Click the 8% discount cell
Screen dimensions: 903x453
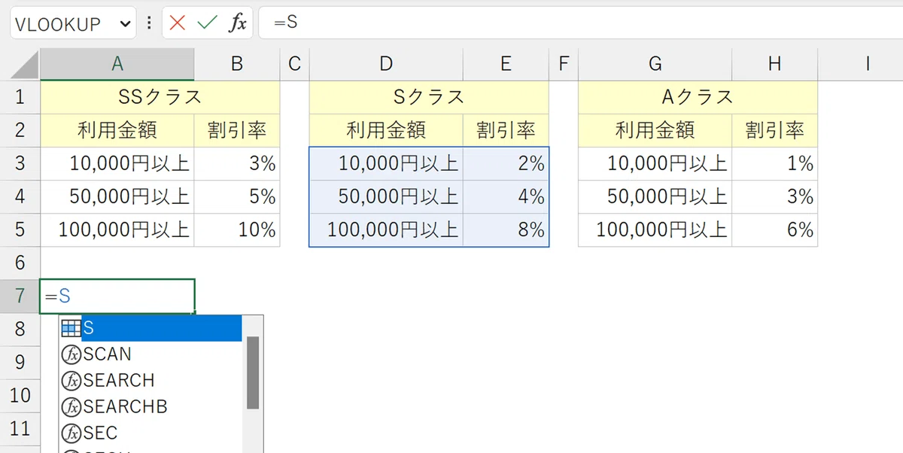click(506, 230)
